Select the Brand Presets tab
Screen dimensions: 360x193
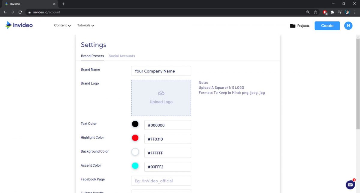point(92,56)
